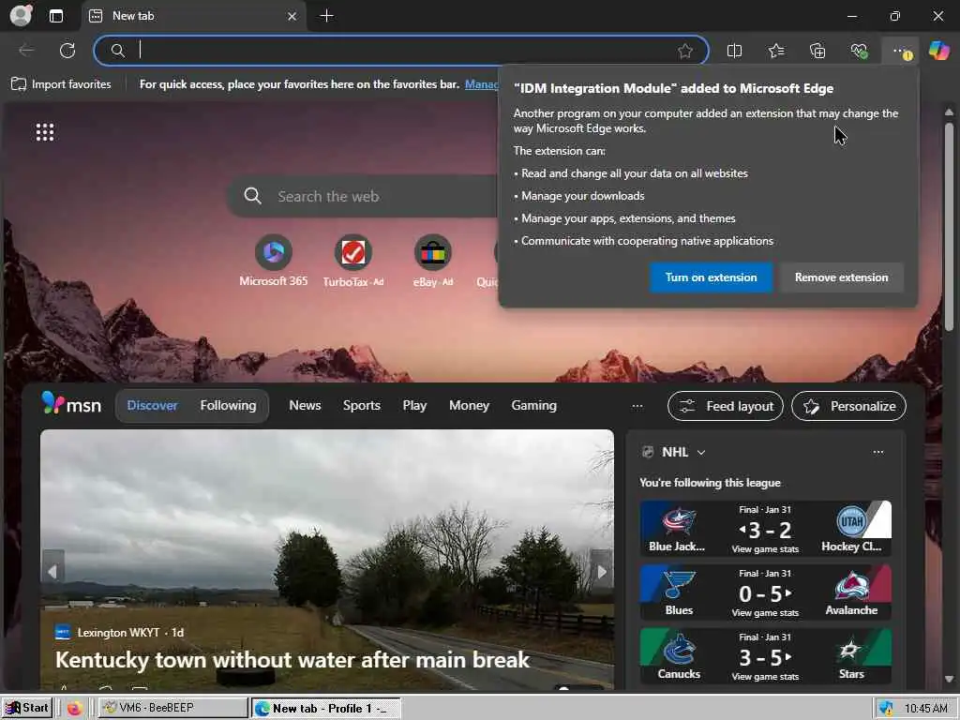Open a new tab with plus button
Screen dimensions: 960x720
327,16
